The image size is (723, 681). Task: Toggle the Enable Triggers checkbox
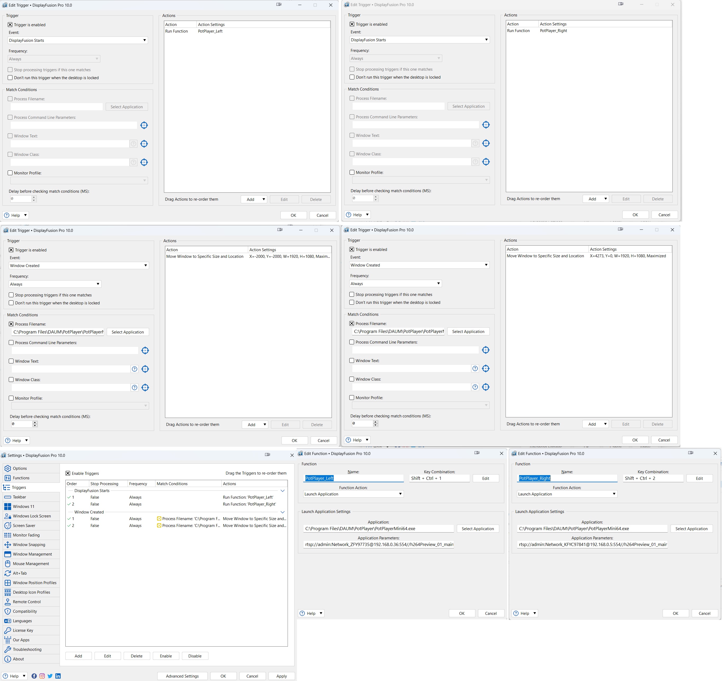tap(68, 473)
